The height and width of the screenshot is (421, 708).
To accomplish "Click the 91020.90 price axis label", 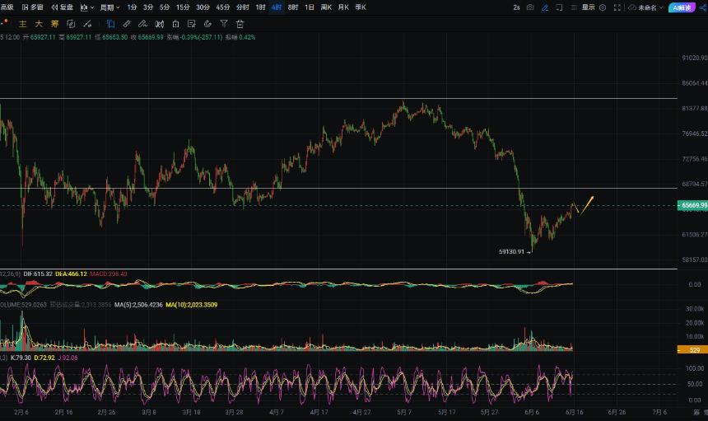I will (x=695, y=58).
